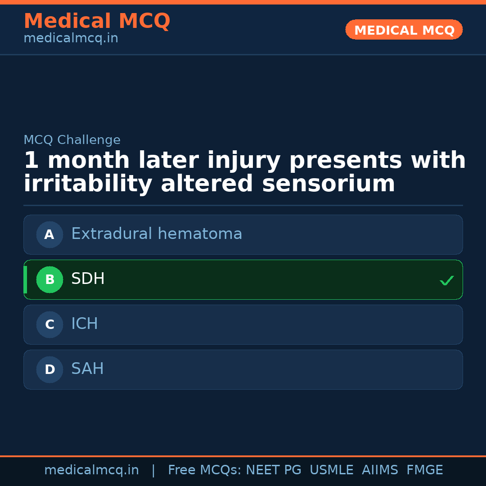Click the MEDICAL MCQ orange badge

tap(404, 30)
